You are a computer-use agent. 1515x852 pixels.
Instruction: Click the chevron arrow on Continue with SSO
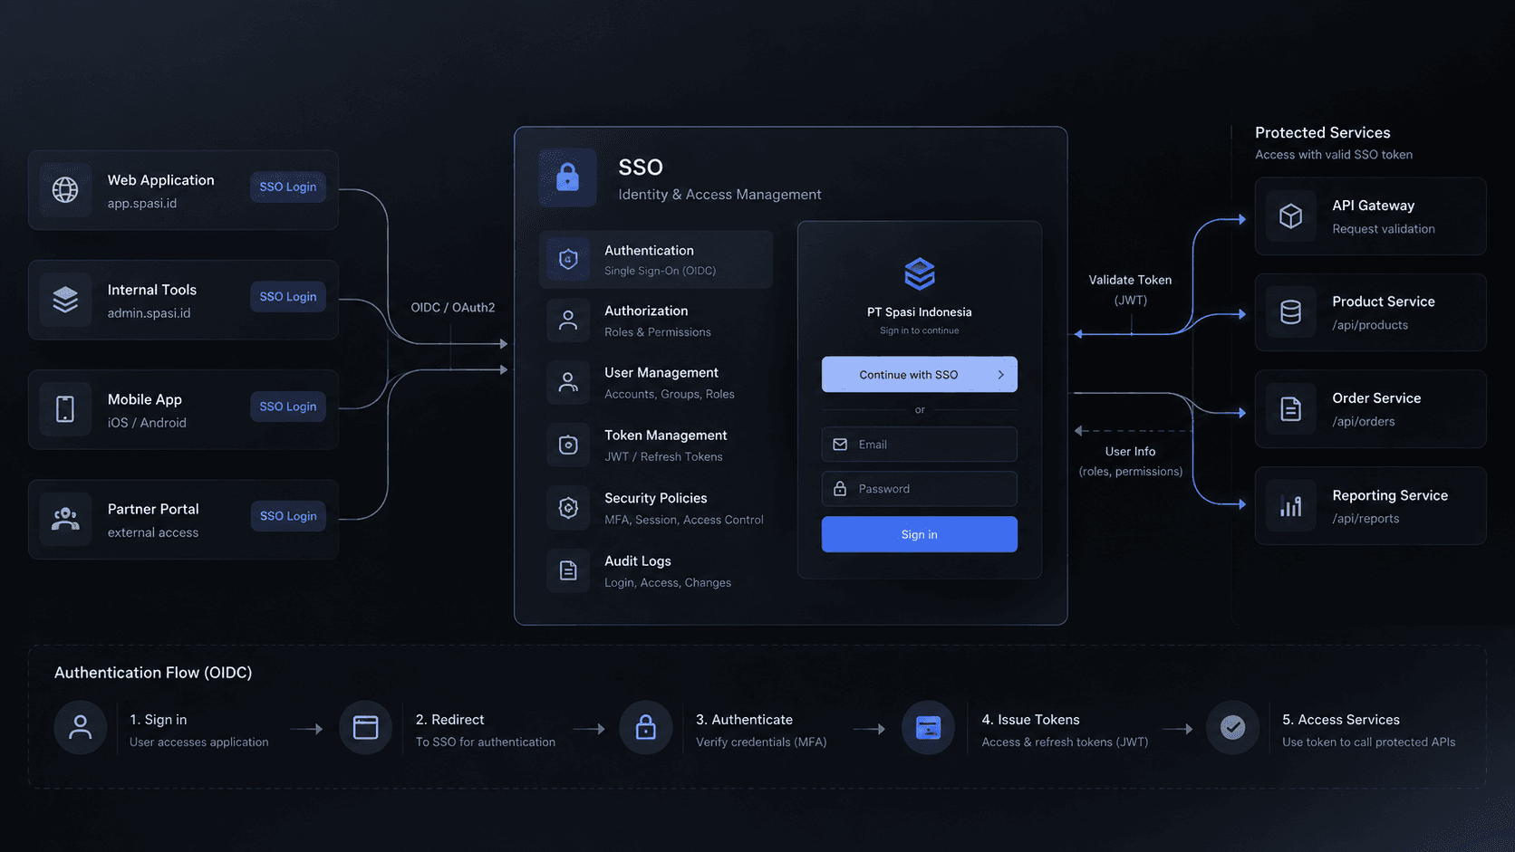click(1000, 375)
